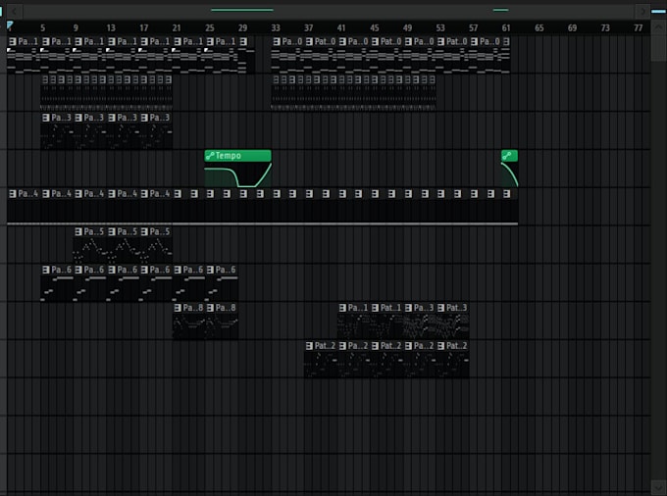667x496 pixels.
Task: Open clip menu icon of Pa..5 at bar 9
Action: point(78,231)
